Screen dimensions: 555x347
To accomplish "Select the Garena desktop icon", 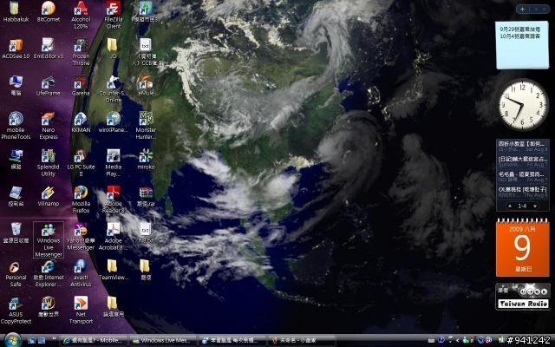I will pos(81,86).
